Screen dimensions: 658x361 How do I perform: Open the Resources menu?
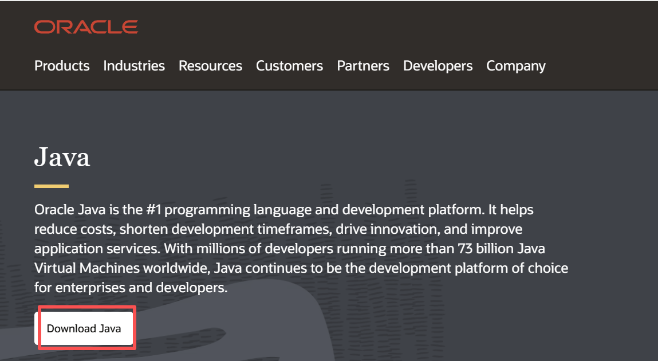(x=210, y=66)
